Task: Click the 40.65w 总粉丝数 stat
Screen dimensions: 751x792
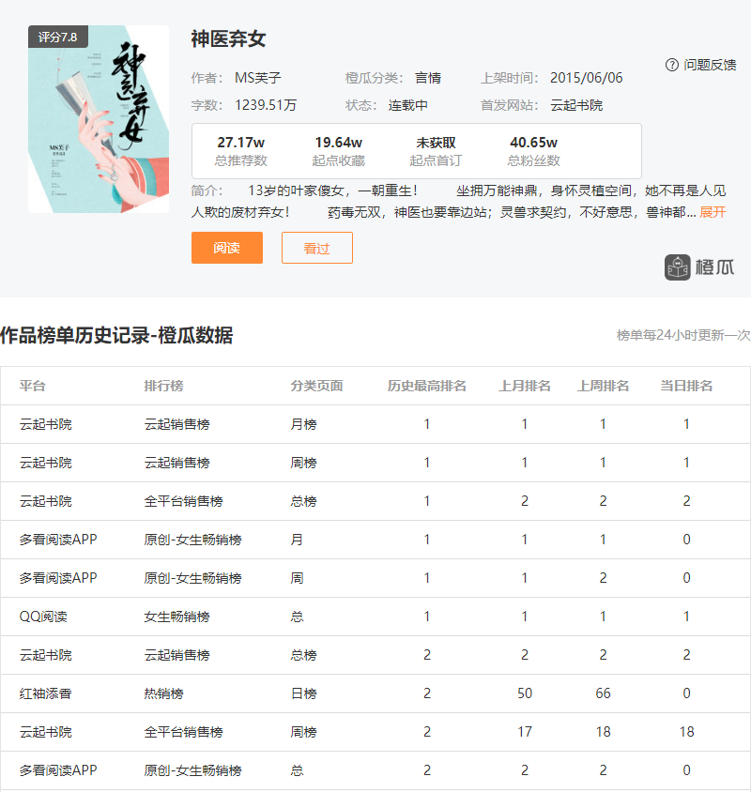Action: [533, 150]
